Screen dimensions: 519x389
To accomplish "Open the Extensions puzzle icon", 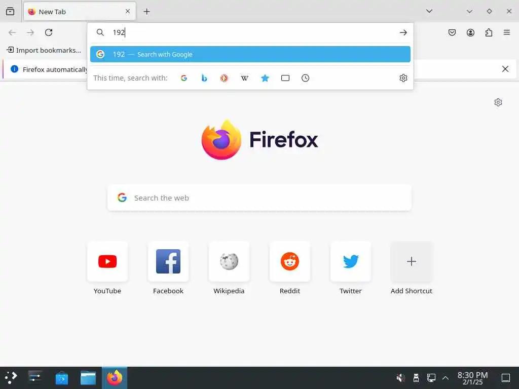I will pyautogui.click(x=489, y=32).
